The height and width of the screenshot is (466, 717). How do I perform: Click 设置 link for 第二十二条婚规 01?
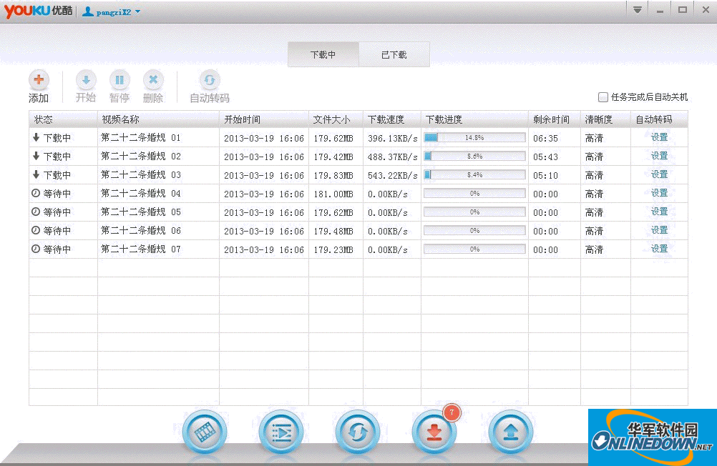tap(659, 137)
